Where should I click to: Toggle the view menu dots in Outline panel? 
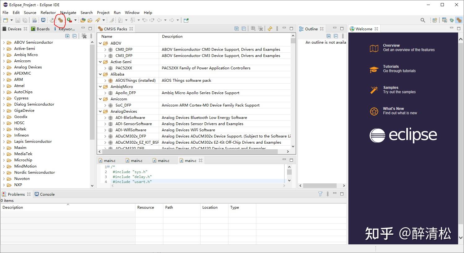(x=343, y=36)
